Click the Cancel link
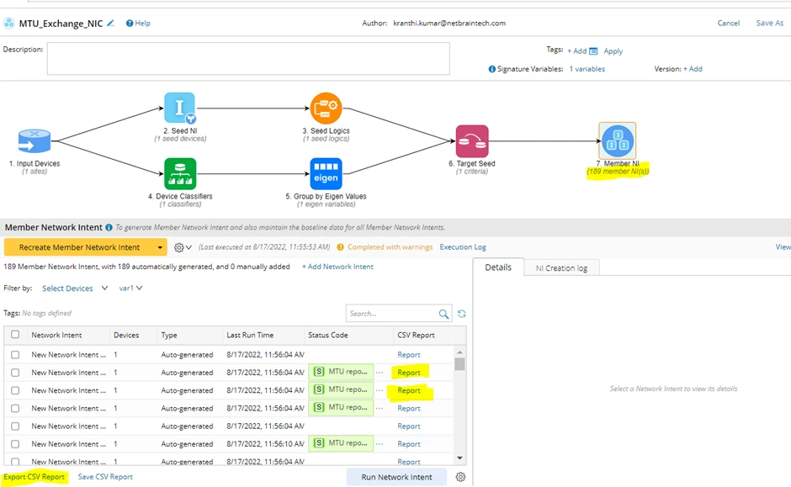This screenshot has height=487, width=791. (729, 24)
